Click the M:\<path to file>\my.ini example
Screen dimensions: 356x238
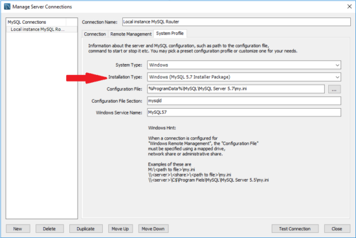click(172, 169)
